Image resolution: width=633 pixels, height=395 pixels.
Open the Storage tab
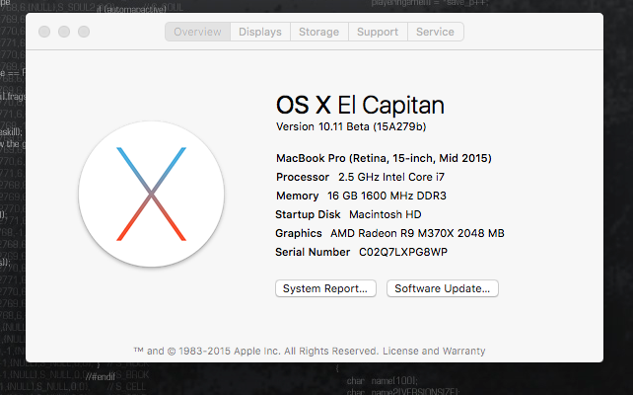(318, 32)
